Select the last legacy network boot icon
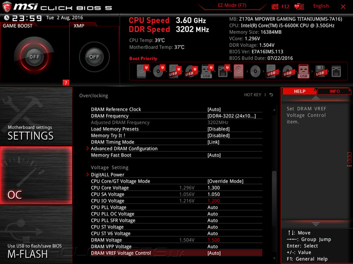Image resolution: width=353 pixels, height=264 pixels. 336,71
